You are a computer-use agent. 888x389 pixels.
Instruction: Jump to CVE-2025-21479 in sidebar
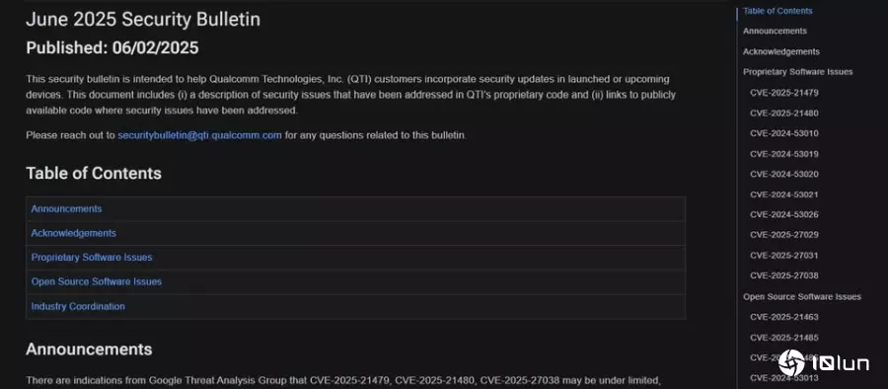[783, 93]
